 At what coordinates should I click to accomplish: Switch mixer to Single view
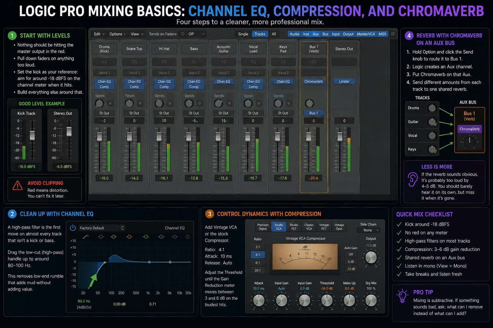click(x=243, y=34)
